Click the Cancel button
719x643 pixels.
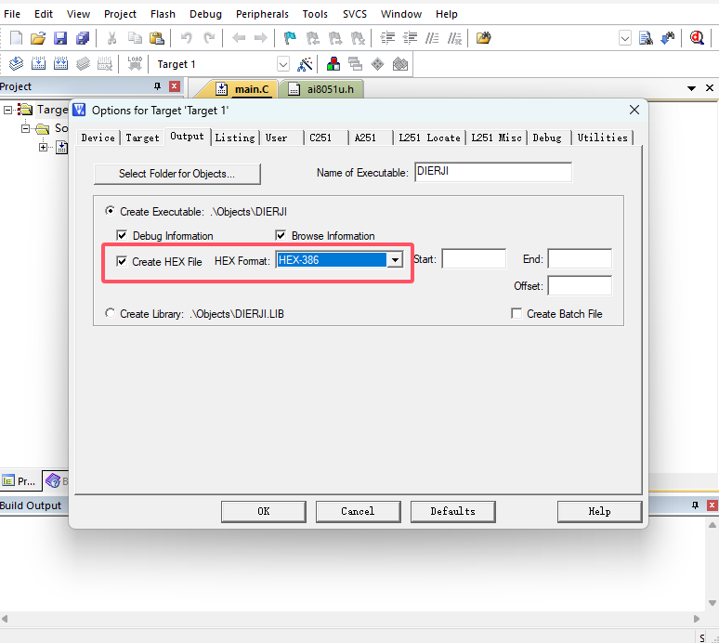(x=359, y=511)
